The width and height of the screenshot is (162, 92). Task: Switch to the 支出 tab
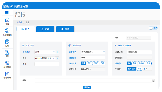[45, 29]
